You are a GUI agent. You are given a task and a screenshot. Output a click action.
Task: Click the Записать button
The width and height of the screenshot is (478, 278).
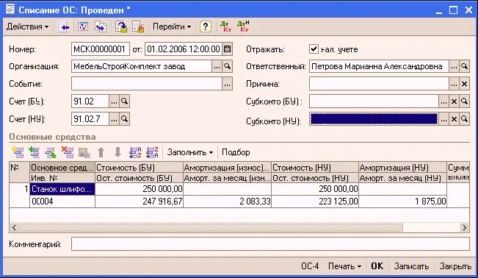411,266
